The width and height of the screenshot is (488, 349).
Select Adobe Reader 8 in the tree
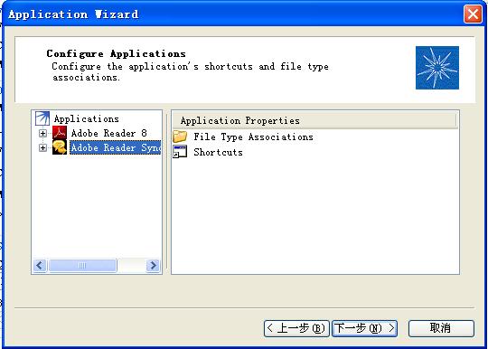tap(108, 133)
